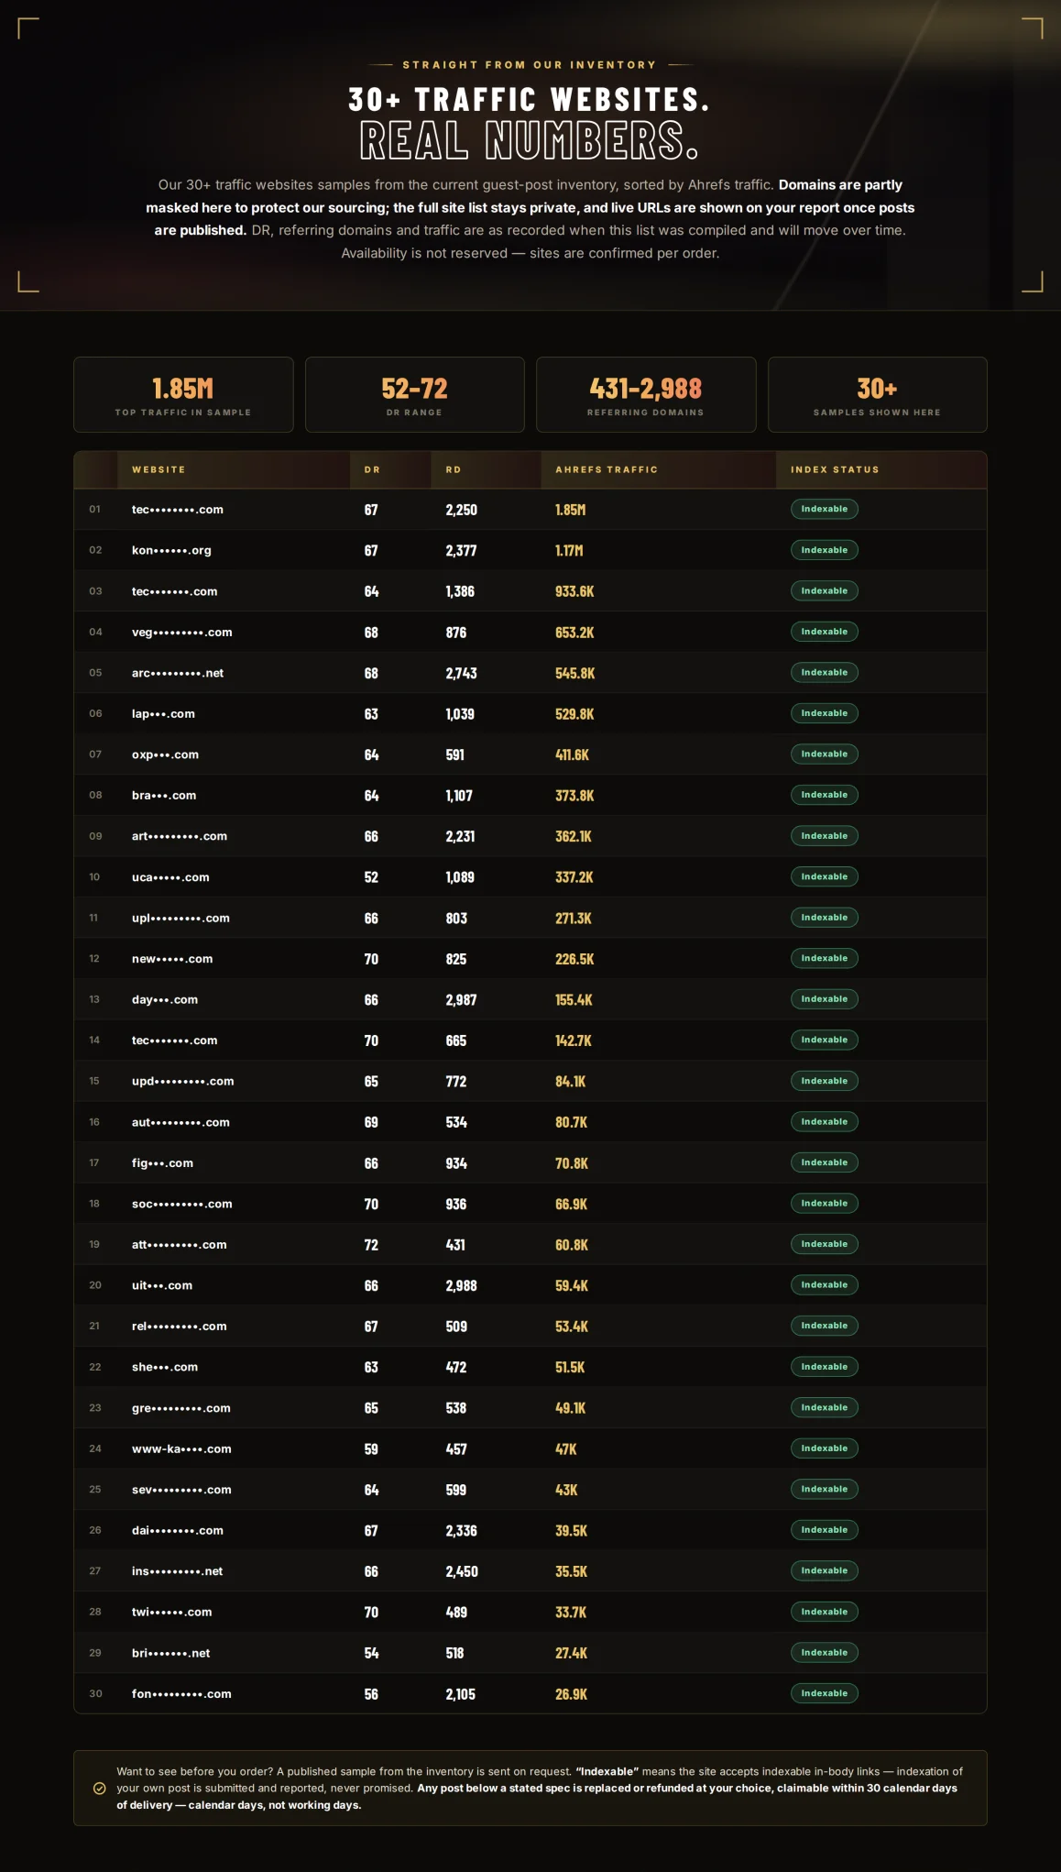Click the Indexable badge in row 25
Screen dimensions: 1061x1872
click(x=825, y=1489)
